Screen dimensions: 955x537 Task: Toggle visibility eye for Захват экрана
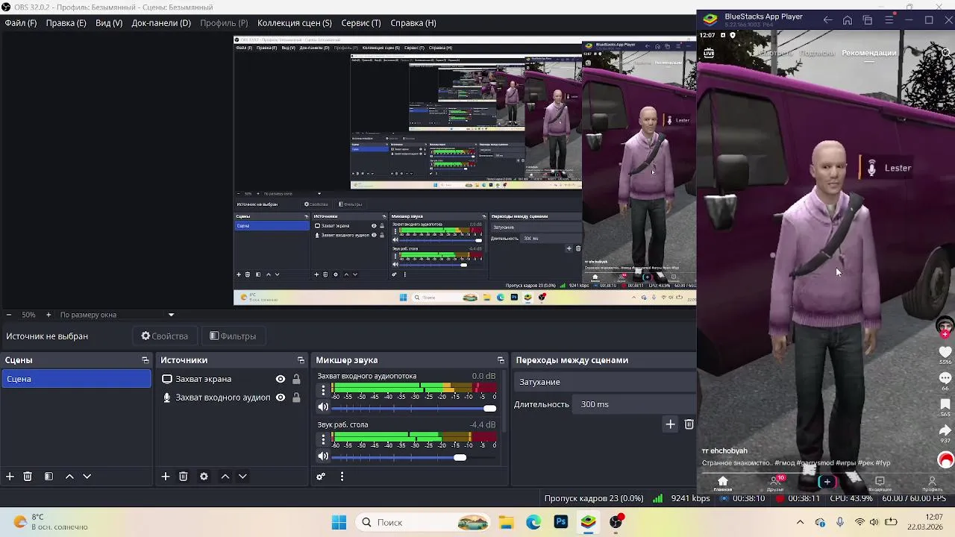click(281, 379)
